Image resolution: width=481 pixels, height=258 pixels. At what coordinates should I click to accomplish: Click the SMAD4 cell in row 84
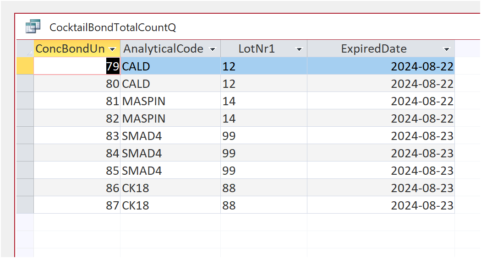[170, 153]
